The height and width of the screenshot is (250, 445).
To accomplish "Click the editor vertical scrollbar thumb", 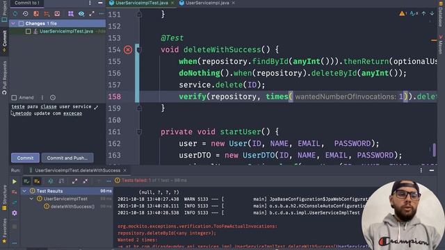I will (434, 150).
